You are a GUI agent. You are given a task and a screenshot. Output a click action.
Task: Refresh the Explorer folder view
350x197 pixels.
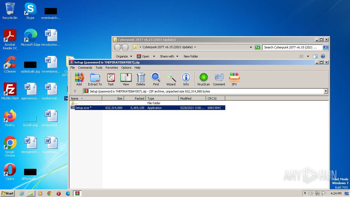point(258,47)
